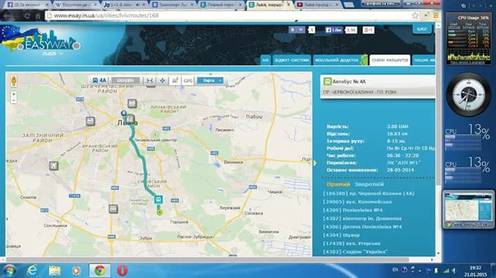Open File Explorer from taskbar
The image size is (496, 278).
(x=54, y=270)
